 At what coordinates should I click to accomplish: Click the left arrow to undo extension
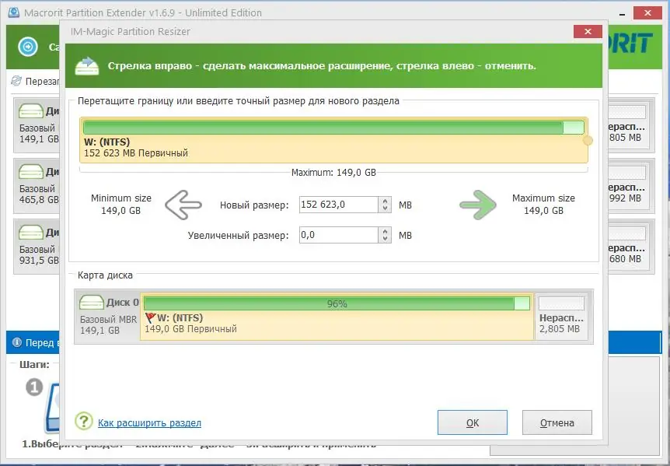(183, 205)
